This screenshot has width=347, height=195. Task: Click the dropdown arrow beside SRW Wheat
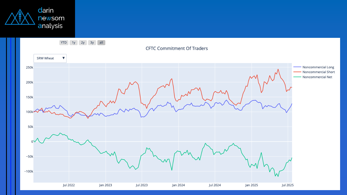tap(64, 58)
